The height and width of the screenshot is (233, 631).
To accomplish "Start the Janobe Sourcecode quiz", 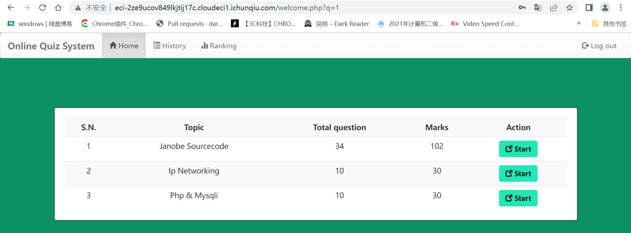I will point(518,149).
